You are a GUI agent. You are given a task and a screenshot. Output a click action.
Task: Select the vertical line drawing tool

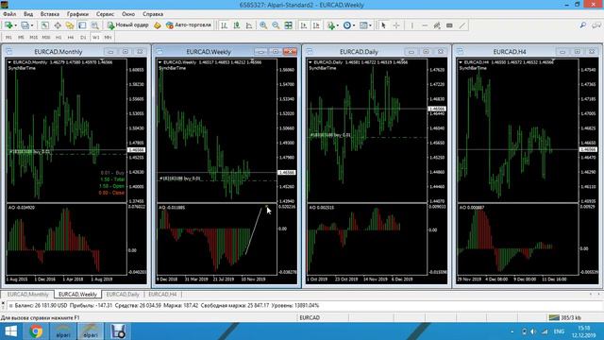[x=411, y=25]
